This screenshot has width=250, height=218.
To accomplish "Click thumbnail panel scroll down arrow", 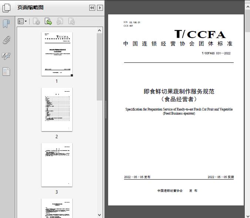I will tap(100, 215).
